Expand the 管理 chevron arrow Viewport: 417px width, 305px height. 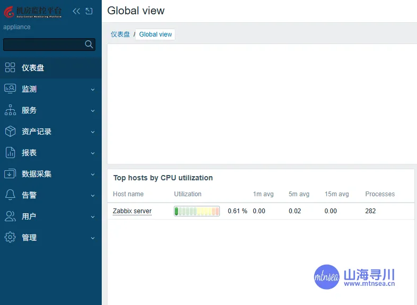click(x=93, y=239)
